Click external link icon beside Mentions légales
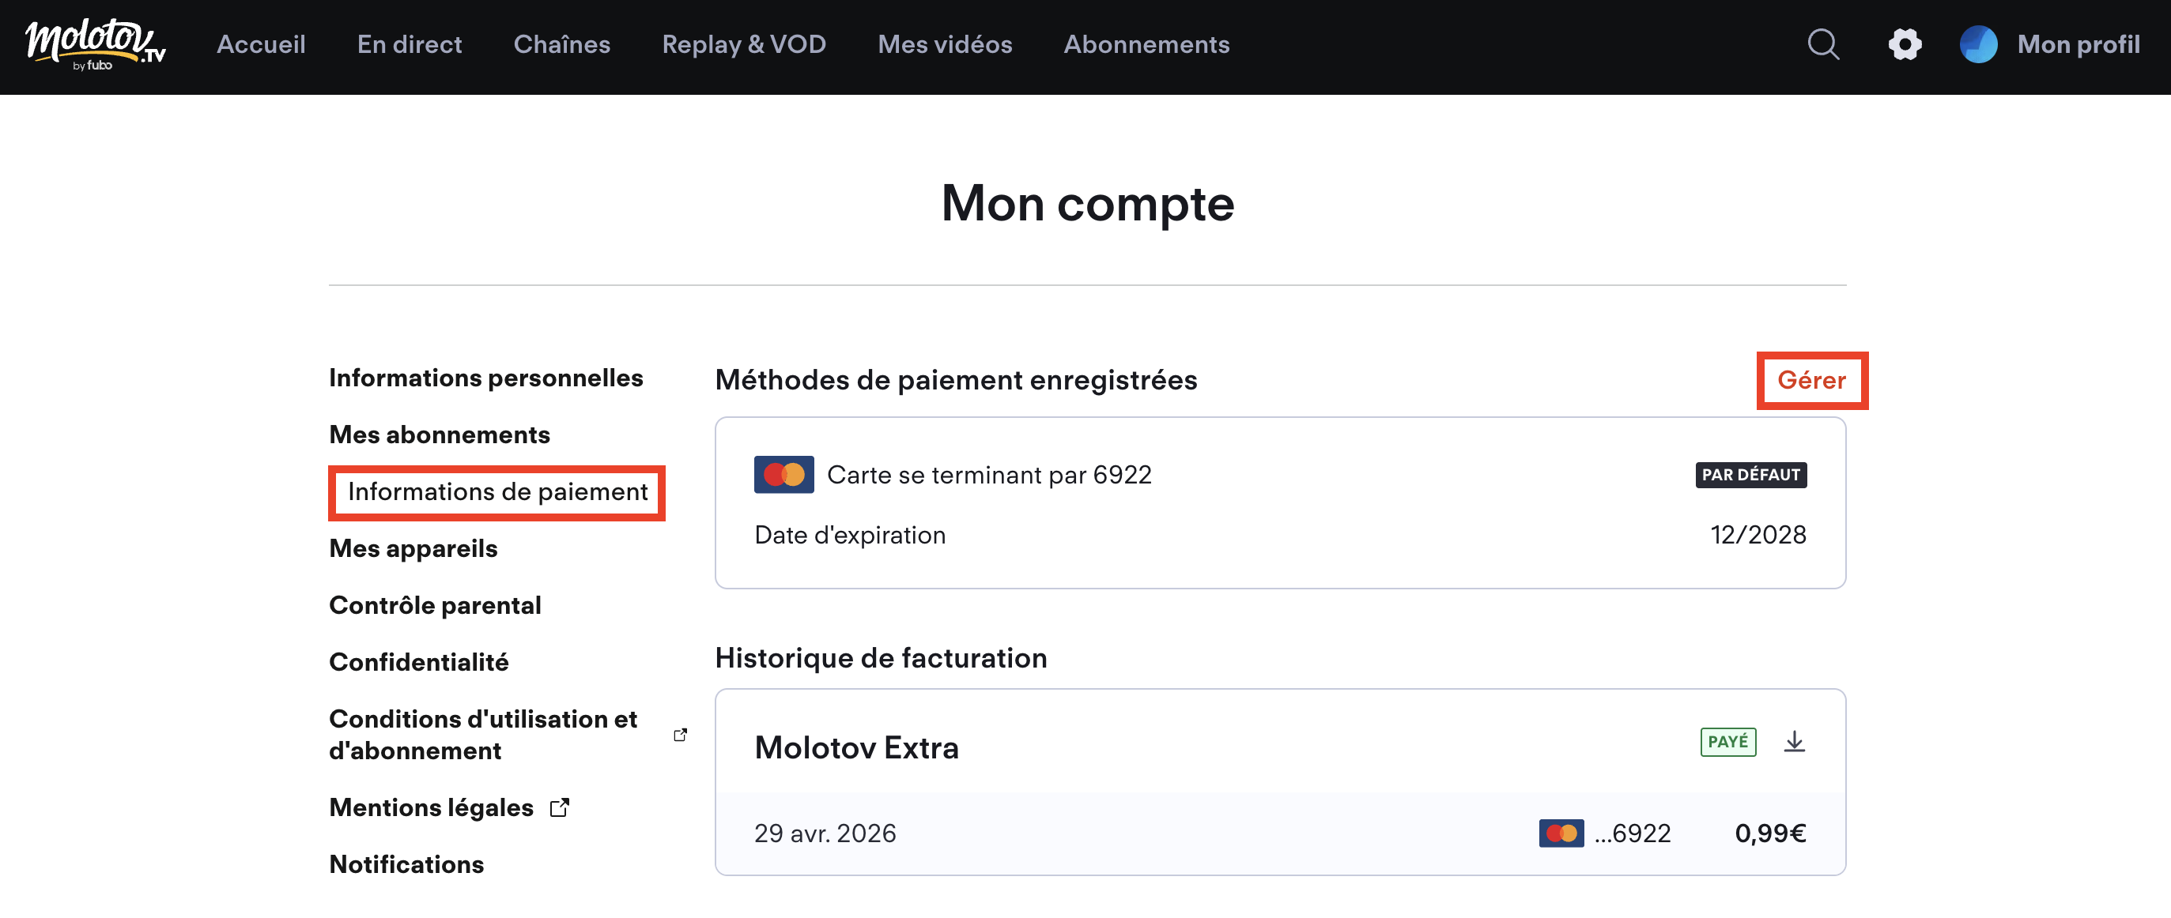The image size is (2171, 918). click(x=560, y=807)
